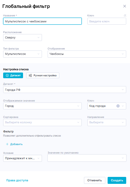Expand the Датасет dropdown with Города РФ

(x=65, y=90)
